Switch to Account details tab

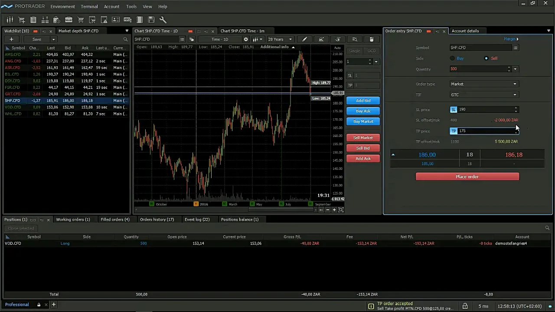click(x=465, y=31)
